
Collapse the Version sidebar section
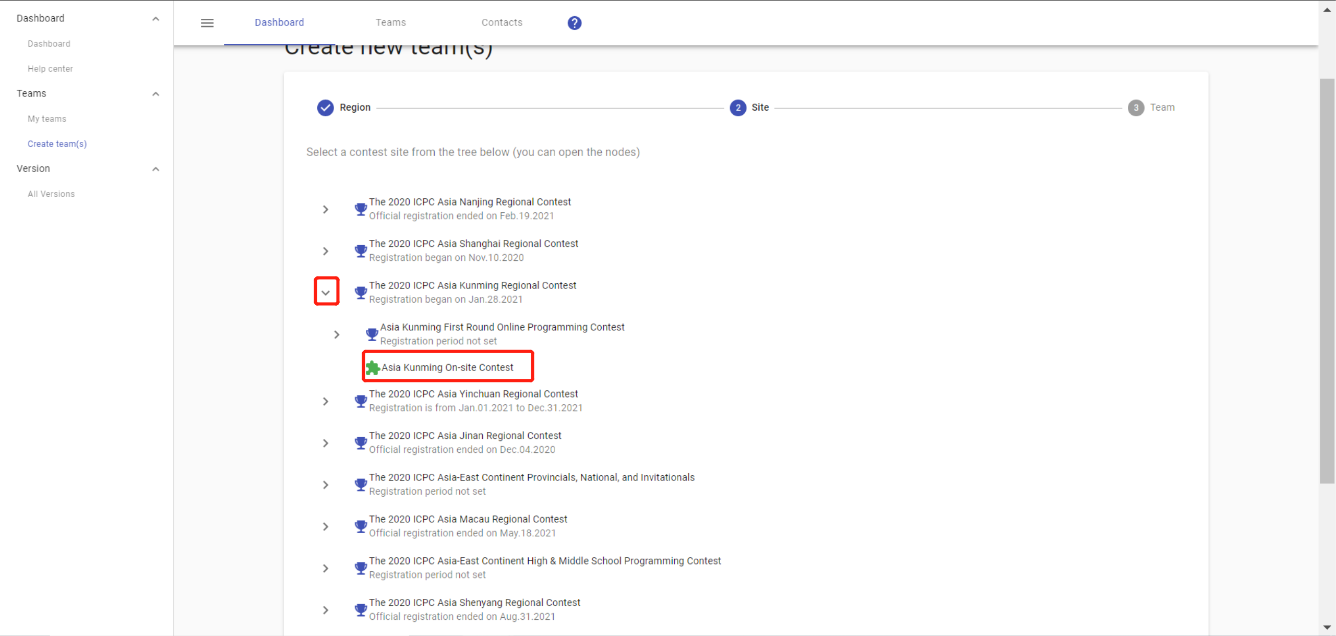pos(156,169)
